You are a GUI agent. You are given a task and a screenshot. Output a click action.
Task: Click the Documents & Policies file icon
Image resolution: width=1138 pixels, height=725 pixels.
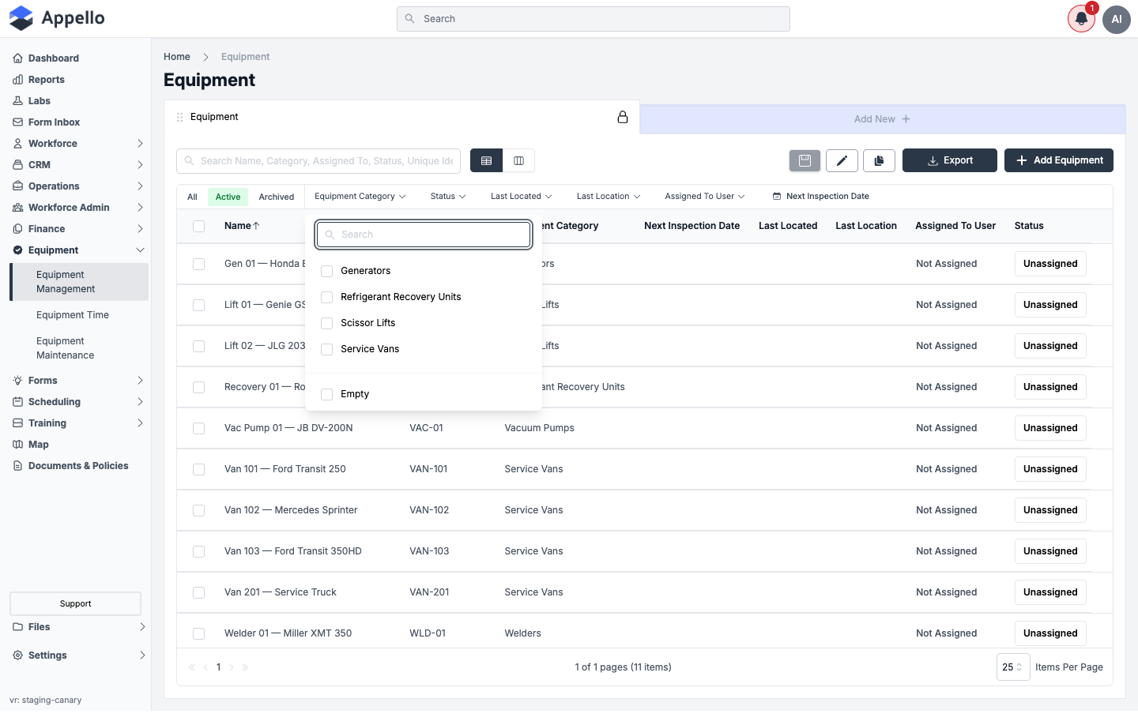[18, 466]
